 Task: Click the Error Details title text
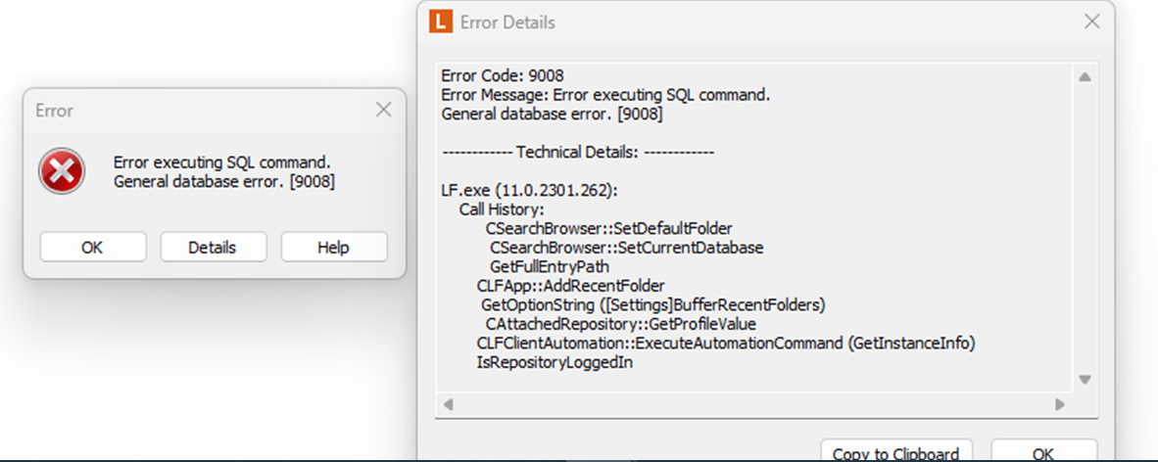(507, 23)
